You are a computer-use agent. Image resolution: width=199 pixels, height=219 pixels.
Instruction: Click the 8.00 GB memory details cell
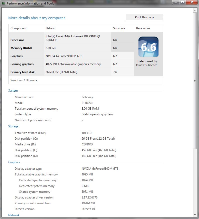pos(50,48)
